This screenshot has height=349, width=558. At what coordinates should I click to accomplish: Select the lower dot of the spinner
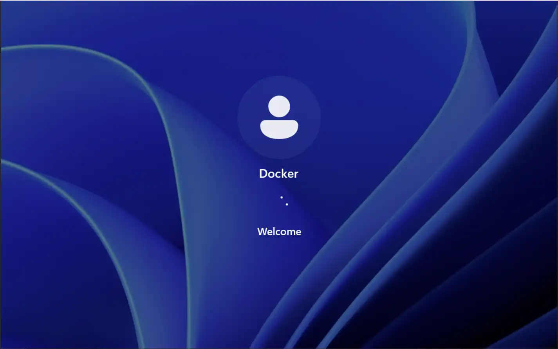click(x=287, y=204)
